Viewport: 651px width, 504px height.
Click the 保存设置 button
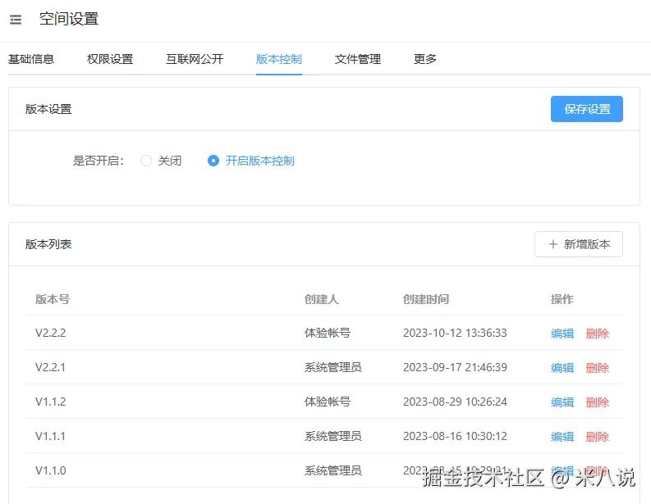tap(587, 109)
